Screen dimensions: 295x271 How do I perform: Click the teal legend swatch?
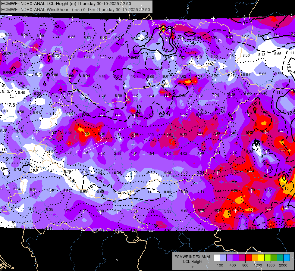[x=280, y=258]
